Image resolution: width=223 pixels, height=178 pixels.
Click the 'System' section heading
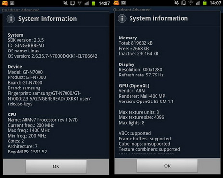click(15, 35)
